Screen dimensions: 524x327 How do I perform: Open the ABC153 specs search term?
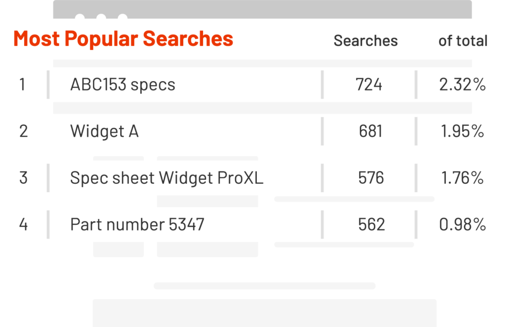point(123,84)
